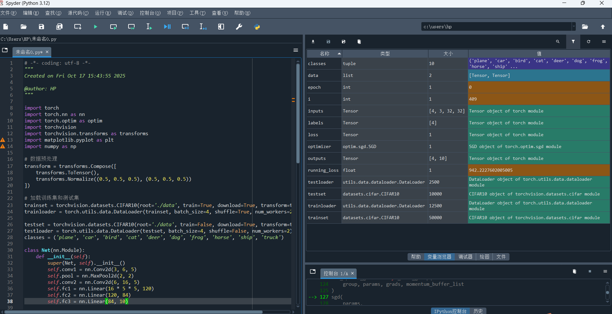The width and height of the screenshot is (612, 314).
Task: Open the editor pane options hamburger menu
Action: tap(296, 50)
